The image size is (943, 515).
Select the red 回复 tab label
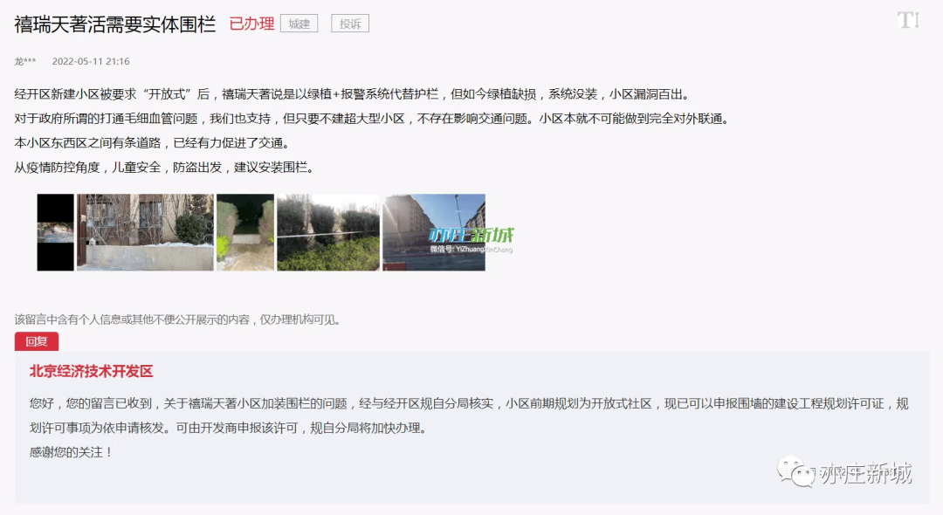click(37, 341)
